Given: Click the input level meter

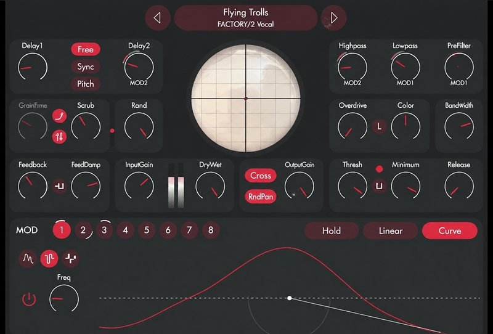Looking at the screenshot, I should 176,185.
